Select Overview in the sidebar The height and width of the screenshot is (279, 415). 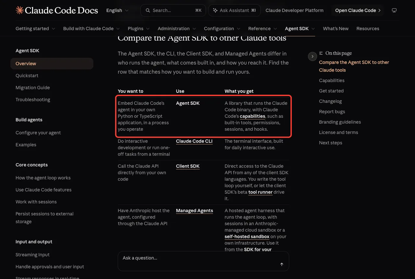[x=52, y=64]
